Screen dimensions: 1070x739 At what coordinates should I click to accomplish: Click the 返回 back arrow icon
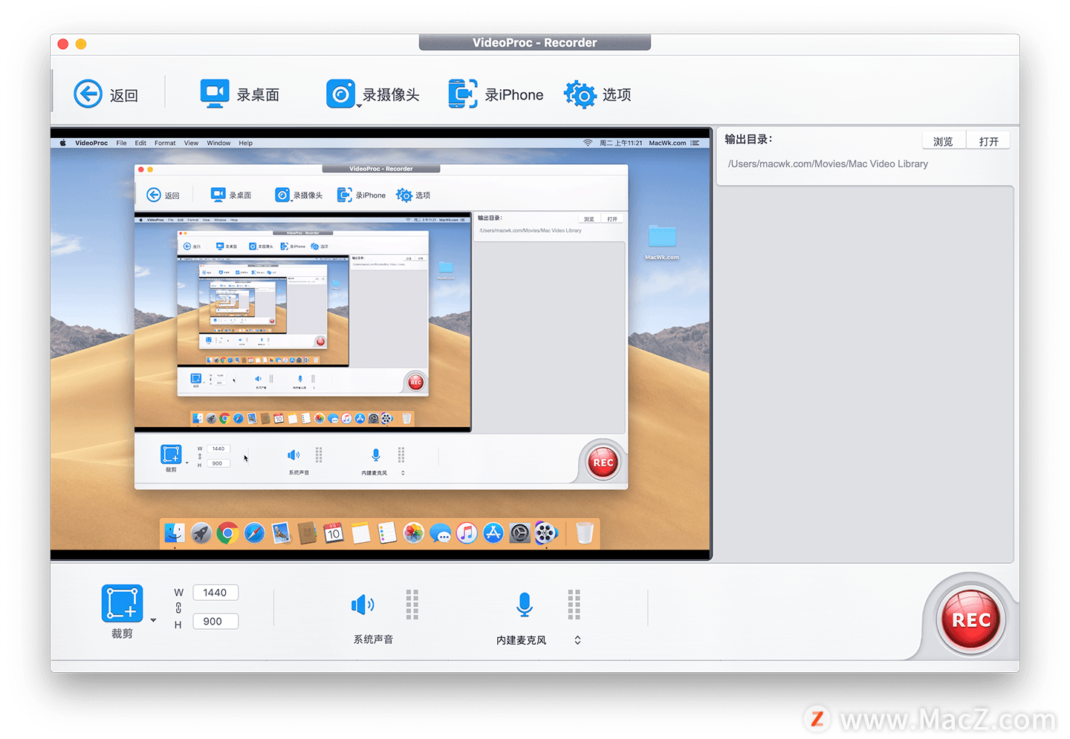click(x=88, y=94)
